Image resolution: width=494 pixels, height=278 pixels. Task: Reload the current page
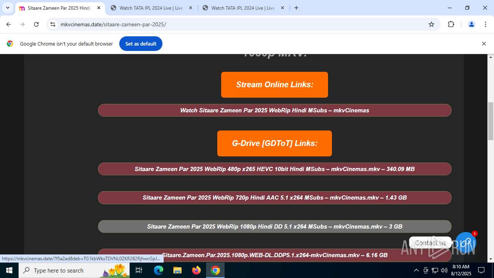(x=36, y=24)
